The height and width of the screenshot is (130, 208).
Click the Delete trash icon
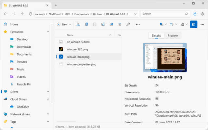click(120, 24)
